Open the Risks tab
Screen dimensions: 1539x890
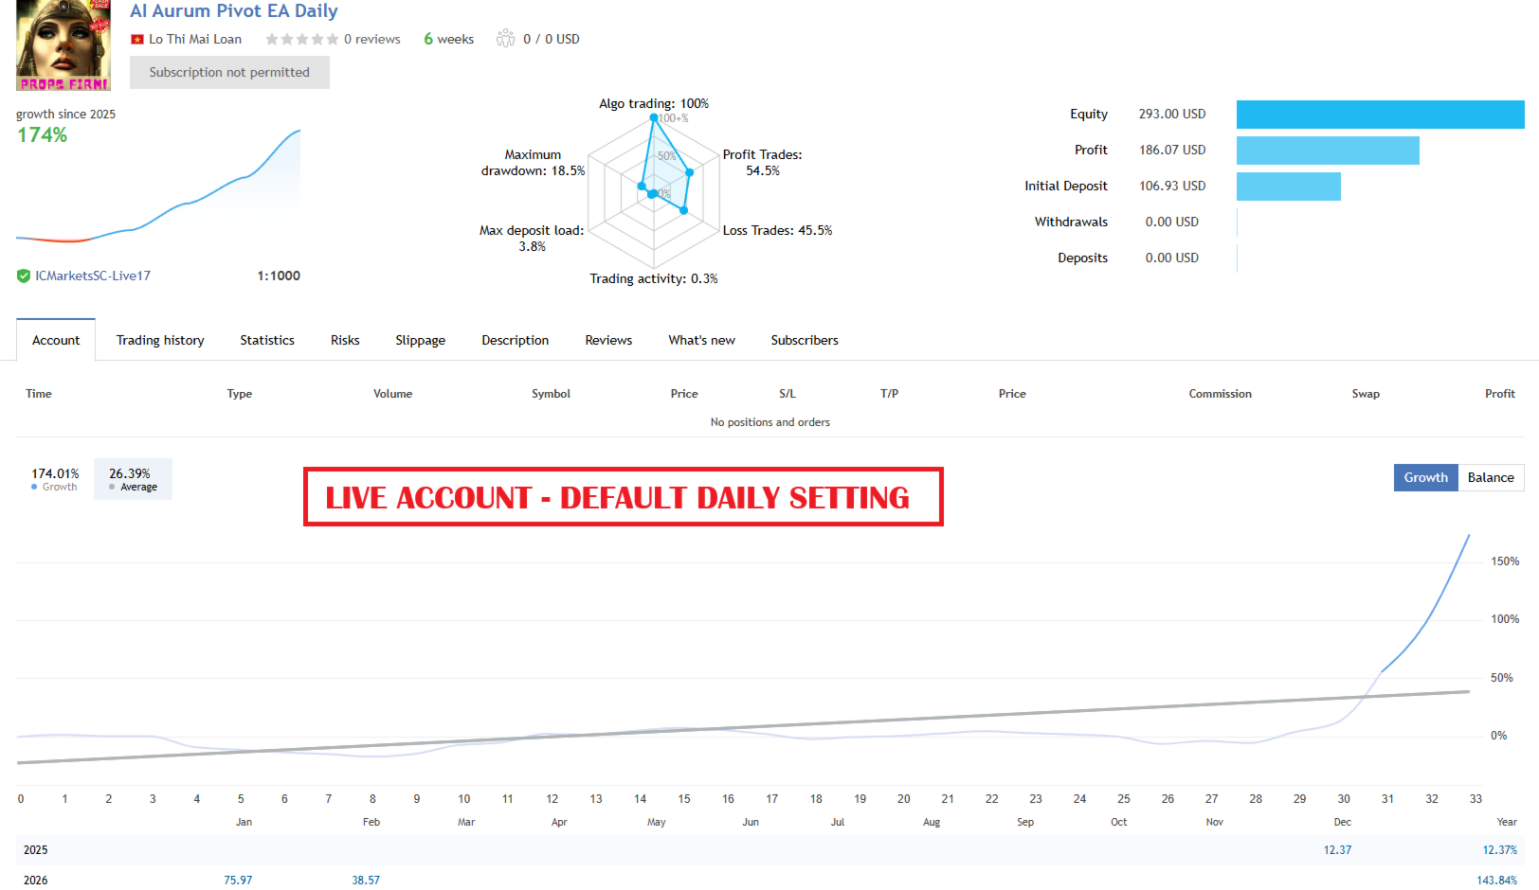pyautogui.click(x=345, y=340)
